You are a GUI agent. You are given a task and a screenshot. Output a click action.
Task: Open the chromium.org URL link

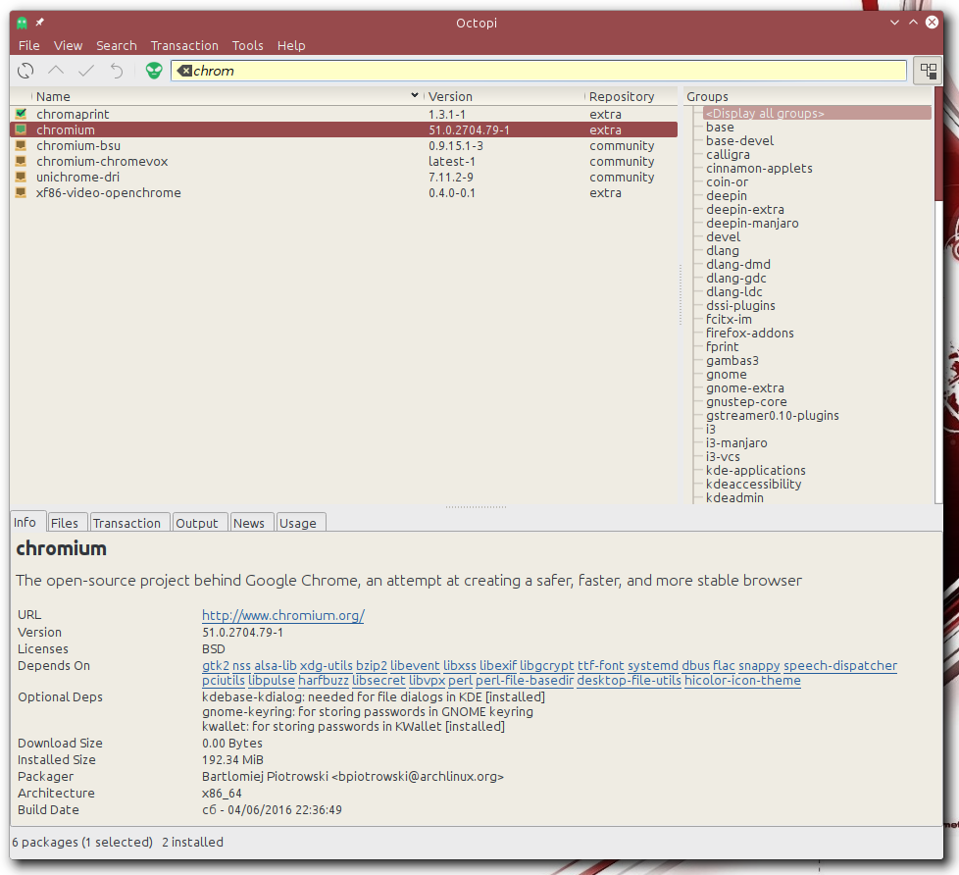point(282,616)
